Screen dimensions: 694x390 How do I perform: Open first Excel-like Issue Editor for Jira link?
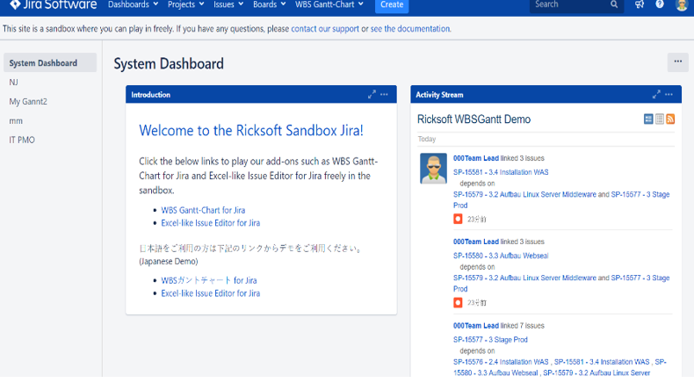point(210,223)
